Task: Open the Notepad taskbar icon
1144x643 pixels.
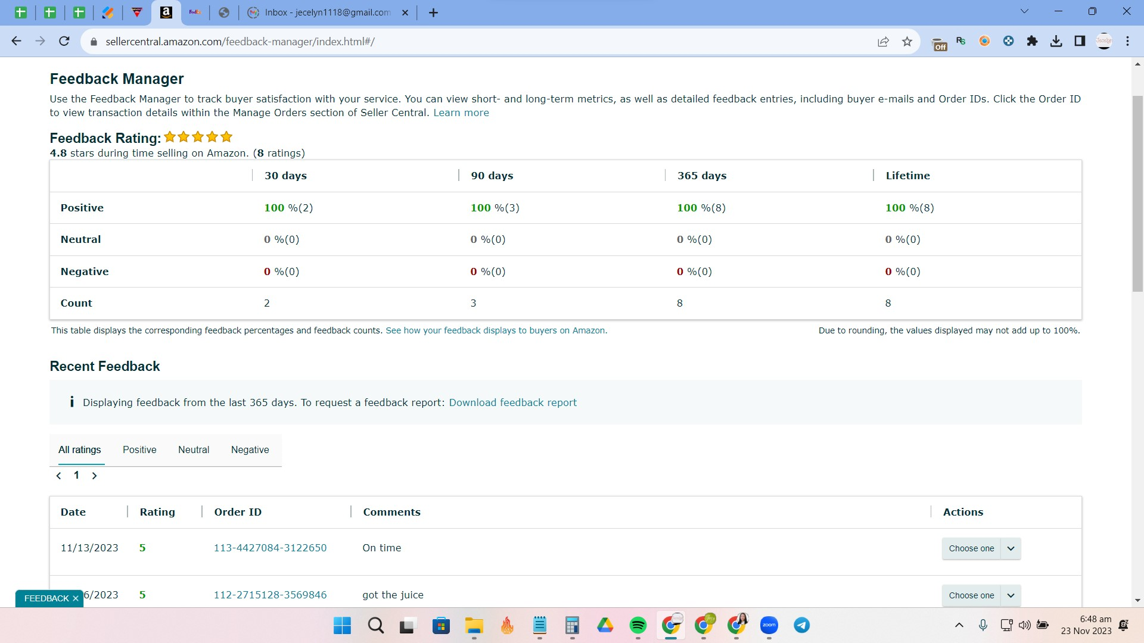Action: [x=540, y=625]
